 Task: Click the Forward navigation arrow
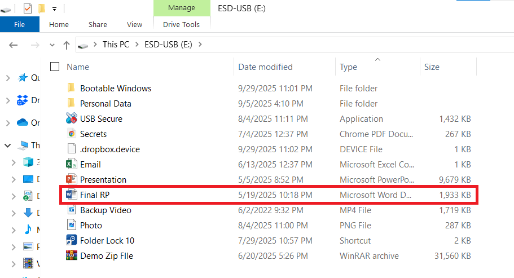(x=35, y=45)
